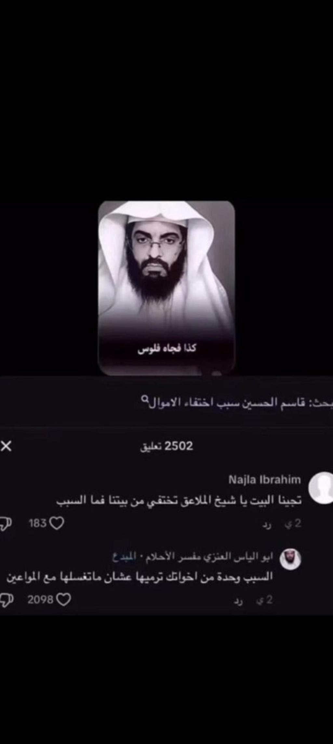Viewport: 333px width, 744px height.
Task: Tap the كذا فجاه فلوس caption text
Action: pyautogui.click(x=167, y=348)
